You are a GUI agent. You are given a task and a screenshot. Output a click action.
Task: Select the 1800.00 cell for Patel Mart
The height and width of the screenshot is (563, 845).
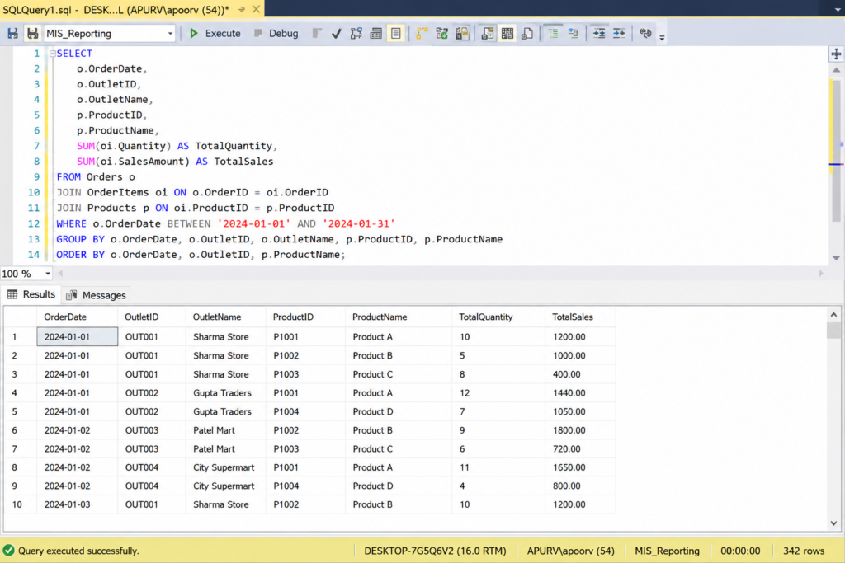(580, 430)
